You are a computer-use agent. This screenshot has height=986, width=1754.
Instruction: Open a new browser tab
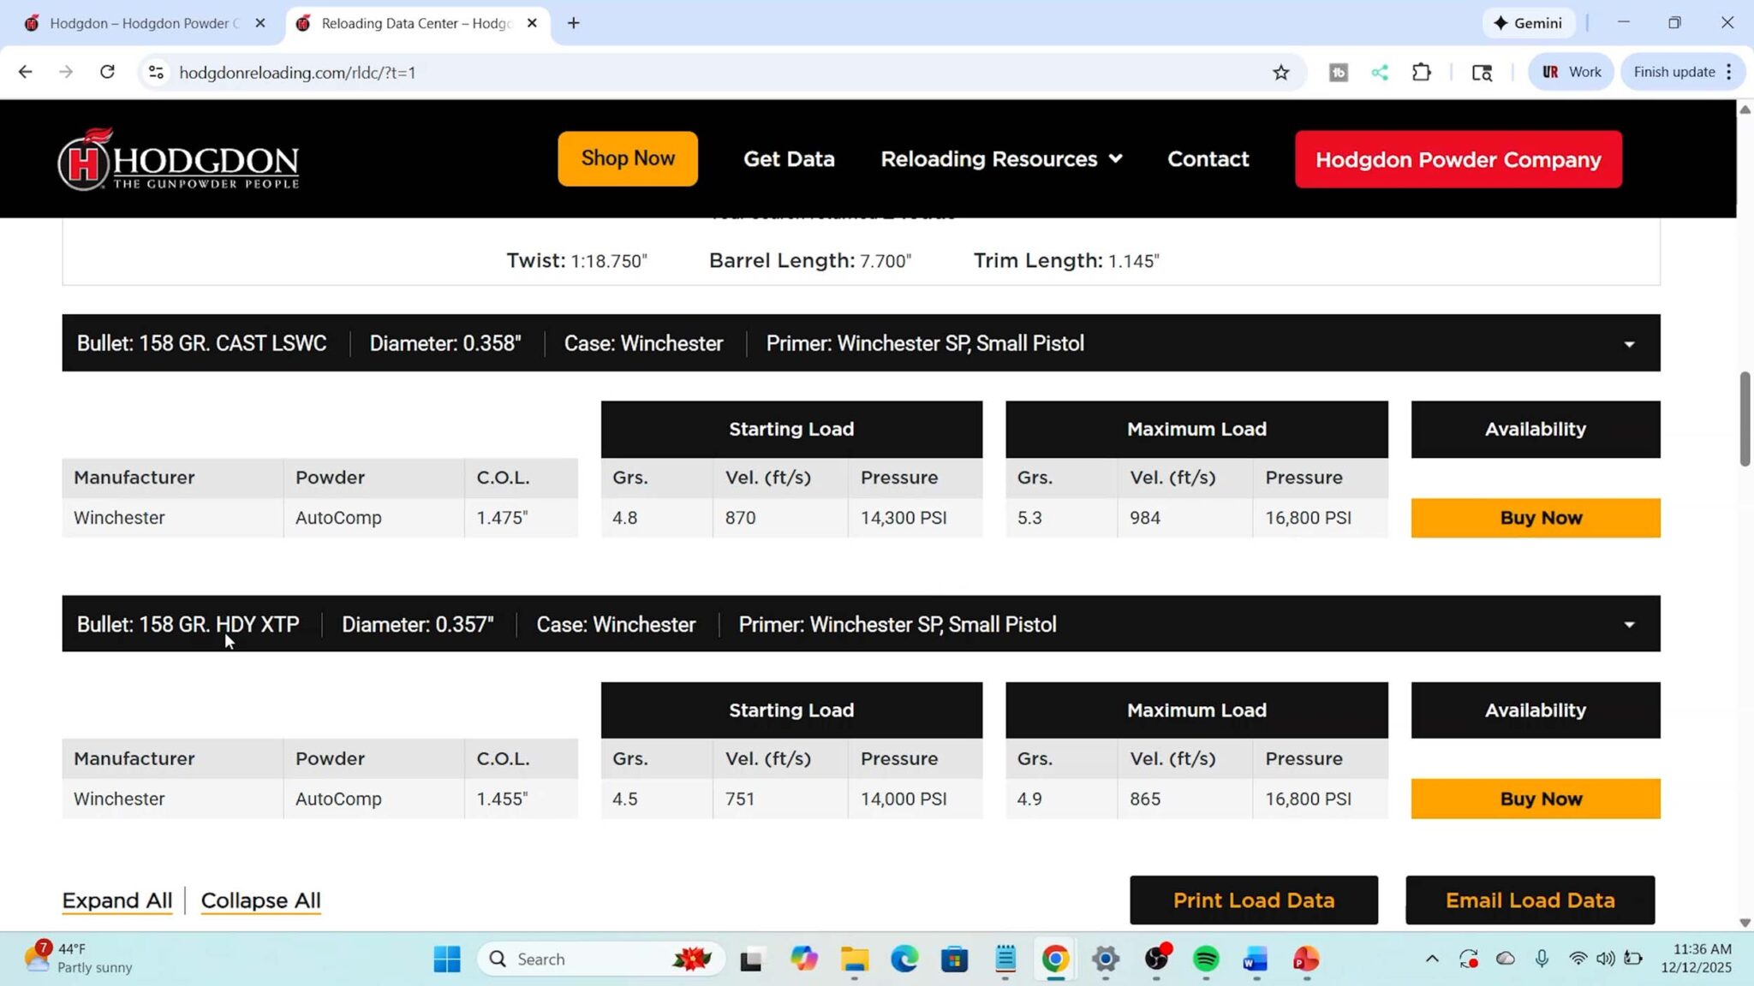(573, 23)
